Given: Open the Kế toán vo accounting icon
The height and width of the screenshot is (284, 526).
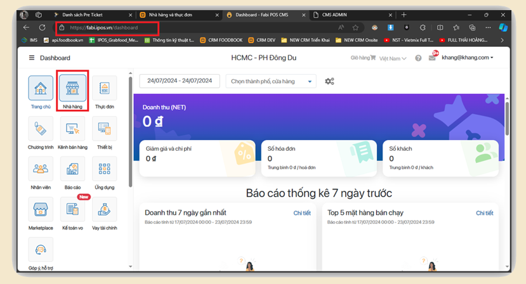Looking at the screenshot, I should click(72, 209).
